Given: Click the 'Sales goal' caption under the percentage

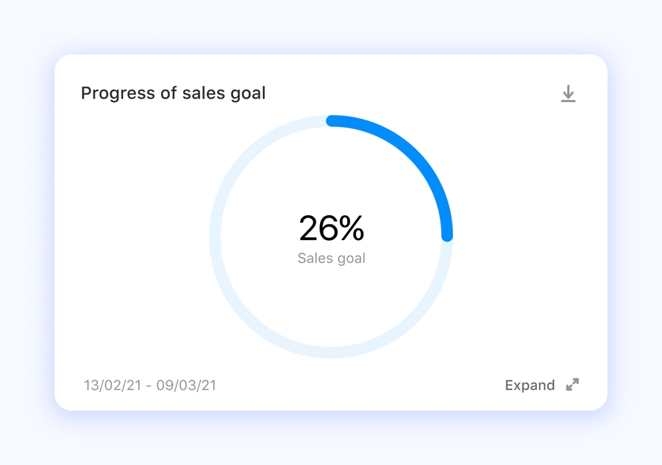Looking at the screenshot, I should (331, 259).
